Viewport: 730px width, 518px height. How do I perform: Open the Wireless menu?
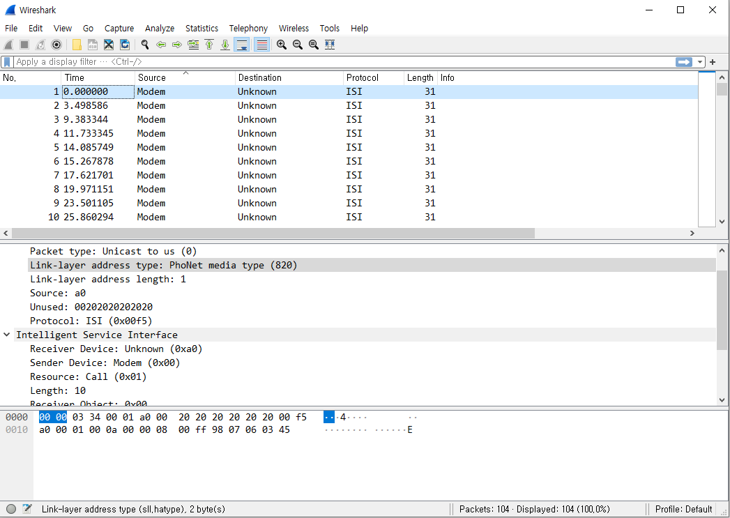(x=294, y=29)
